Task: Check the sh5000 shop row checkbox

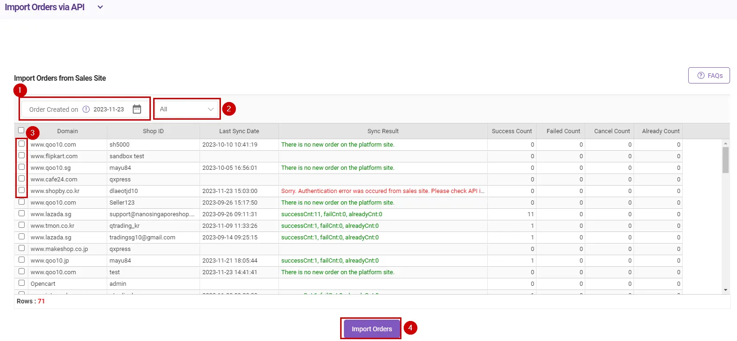Action: (21, 144)
